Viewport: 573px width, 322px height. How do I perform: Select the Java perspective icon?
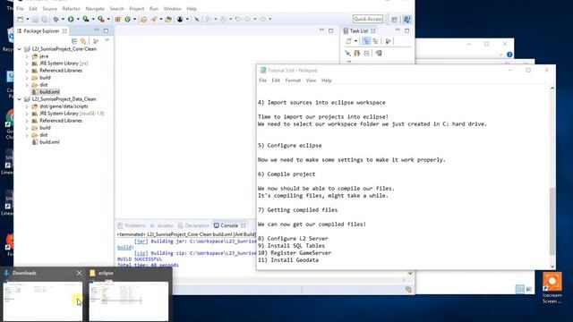click(x=406, y=19)
